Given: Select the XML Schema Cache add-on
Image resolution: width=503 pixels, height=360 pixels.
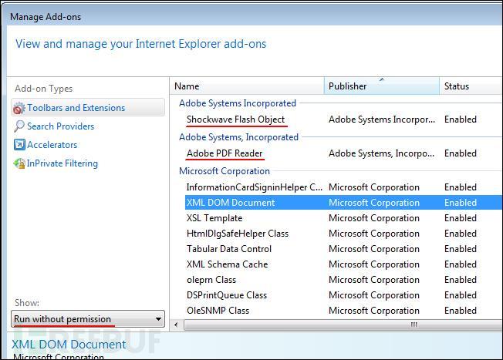Looking at the screenshot, I should click(227, 264).
